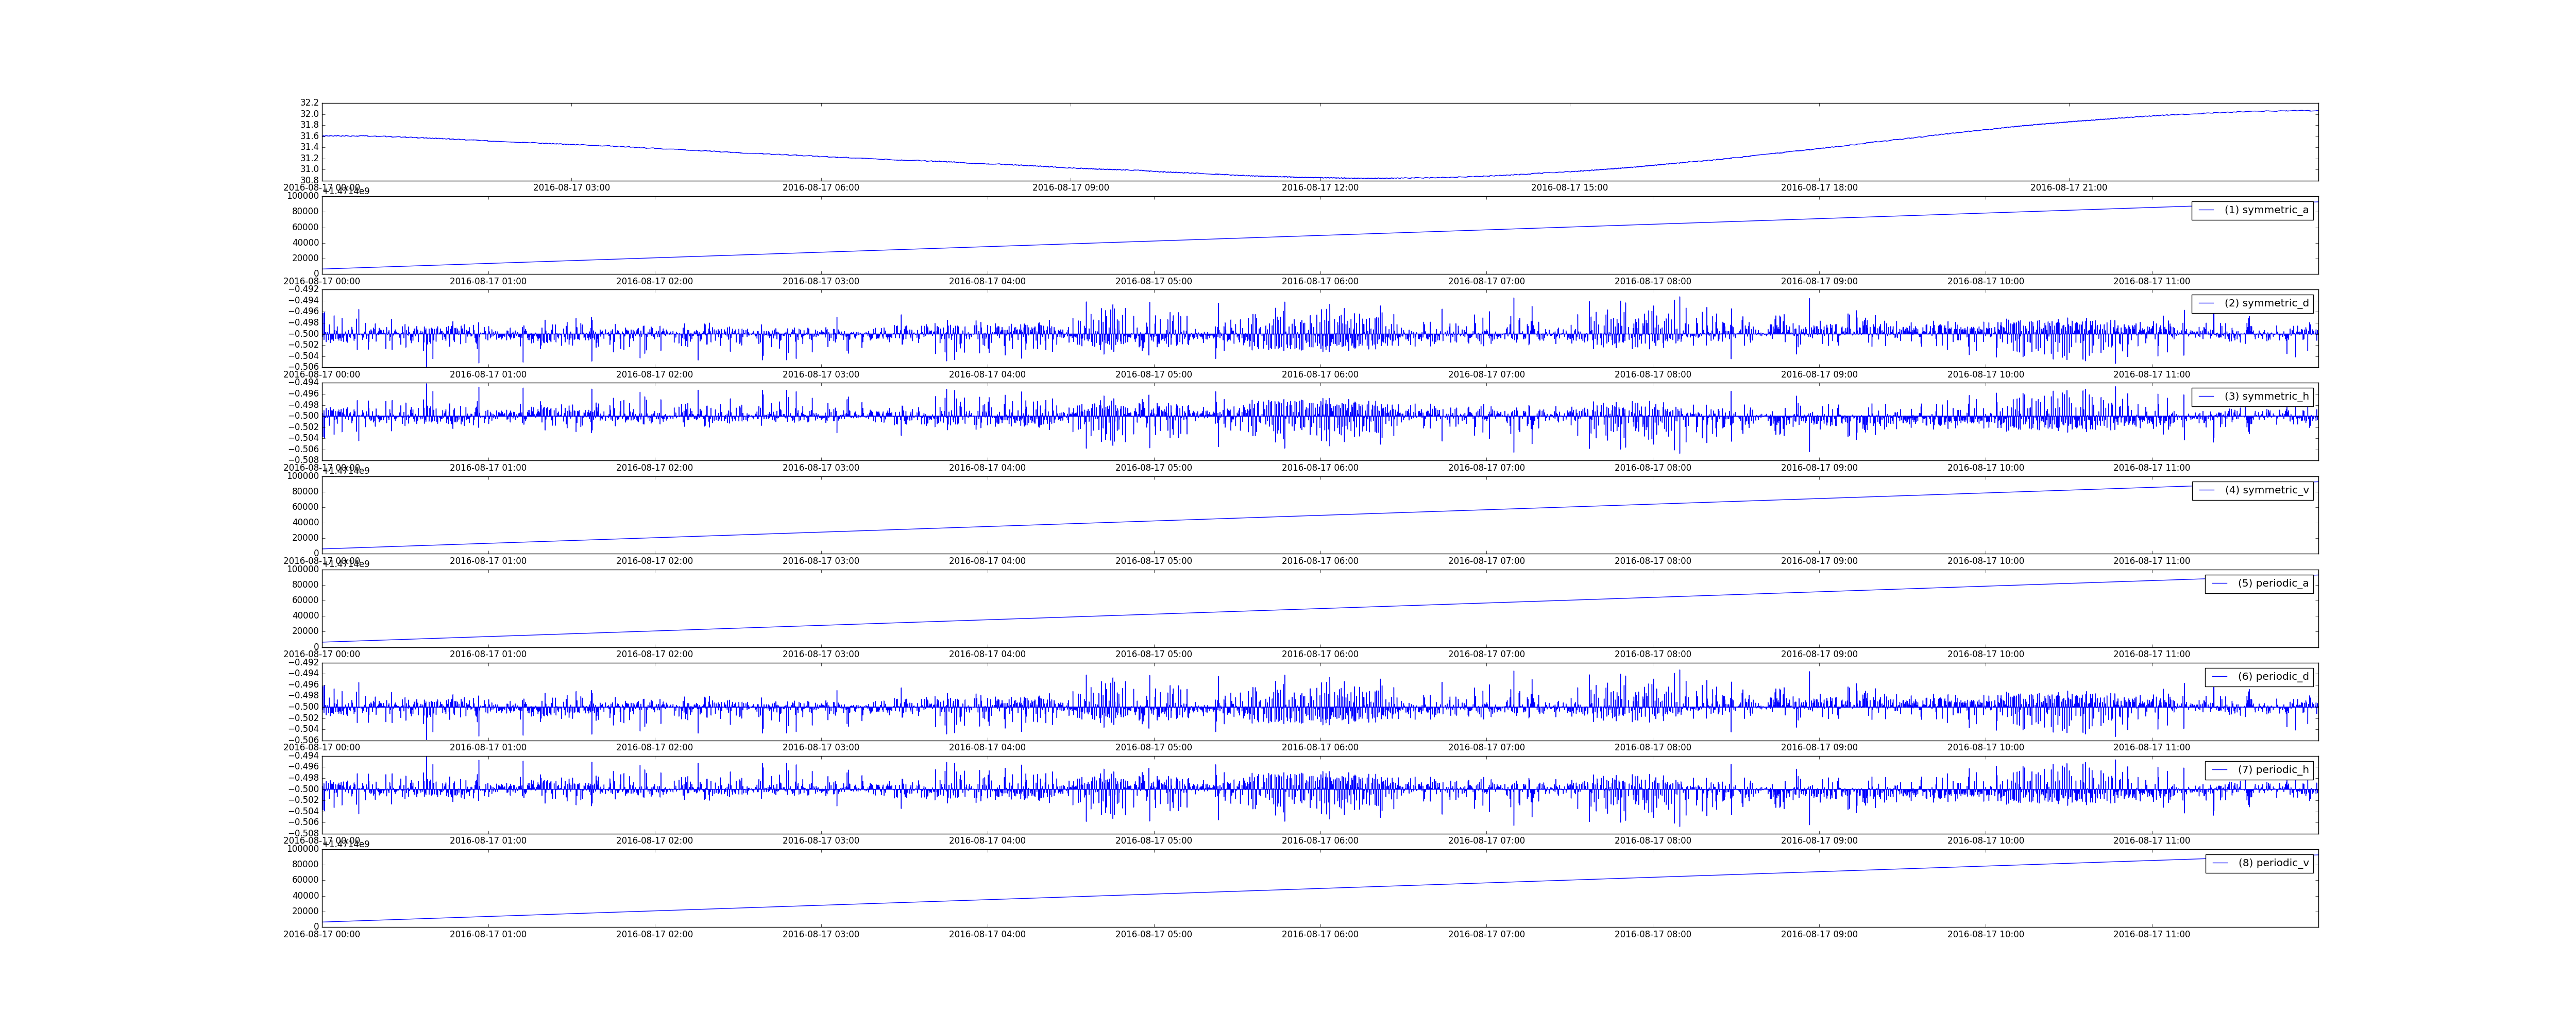Click the 80000 y-axis label of symmetric_v plot

(x=305, y=491)
